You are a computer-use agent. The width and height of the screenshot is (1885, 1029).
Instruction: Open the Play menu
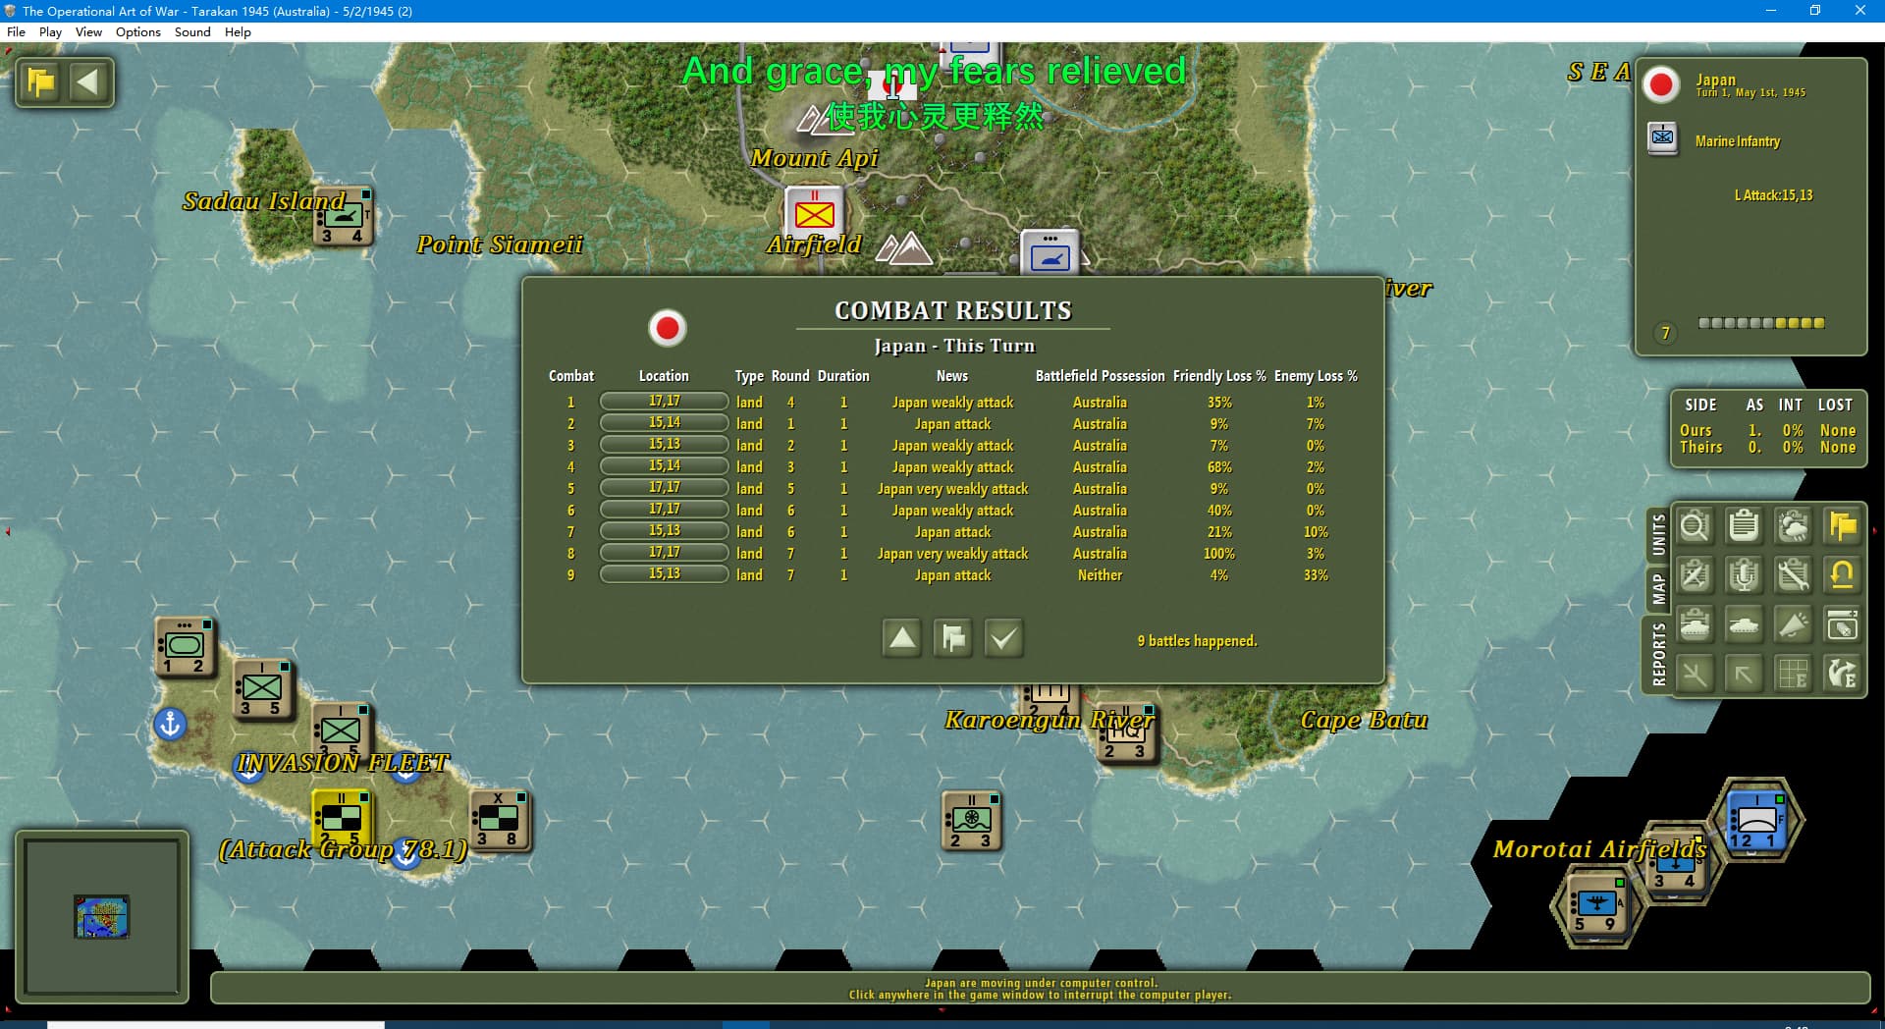pos(50,31)
